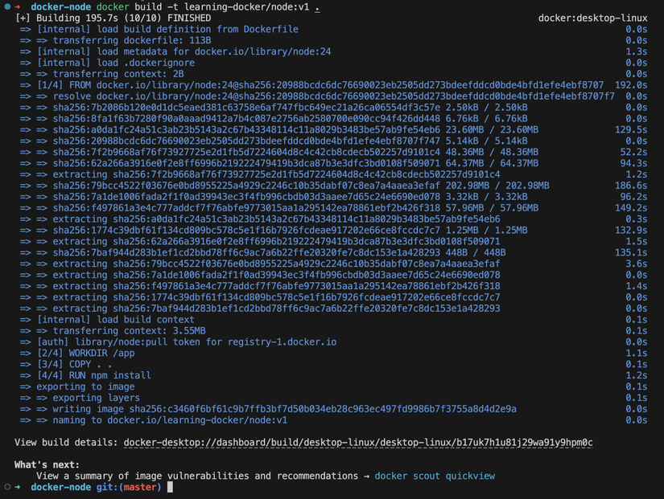Click the blinking terminal cursor block
This screenshot has height=499, width=664.
(x=168, y=486)
